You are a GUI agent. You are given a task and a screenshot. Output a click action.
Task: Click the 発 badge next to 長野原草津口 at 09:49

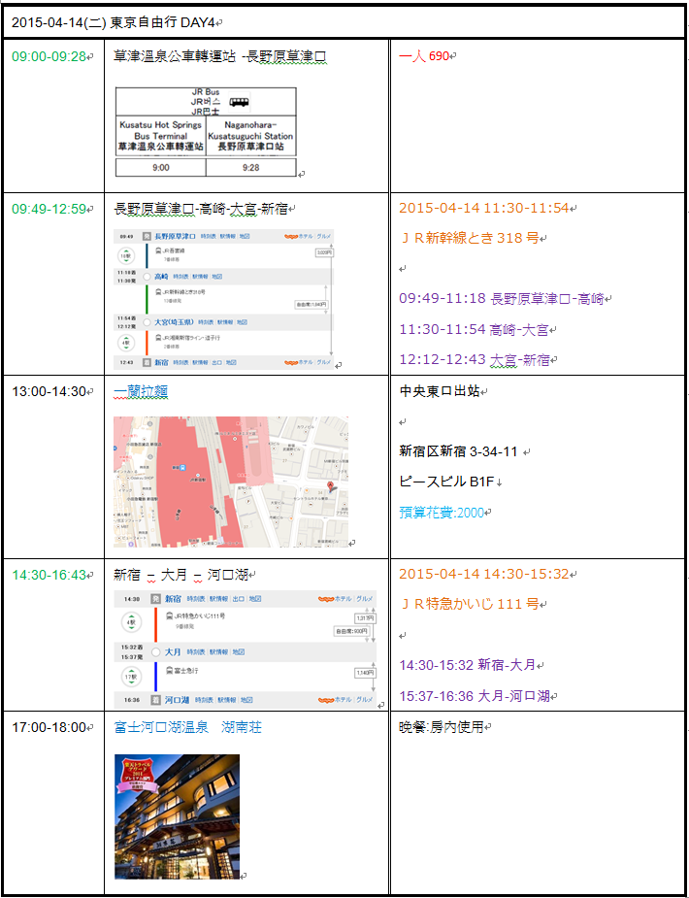click(147, 237)
